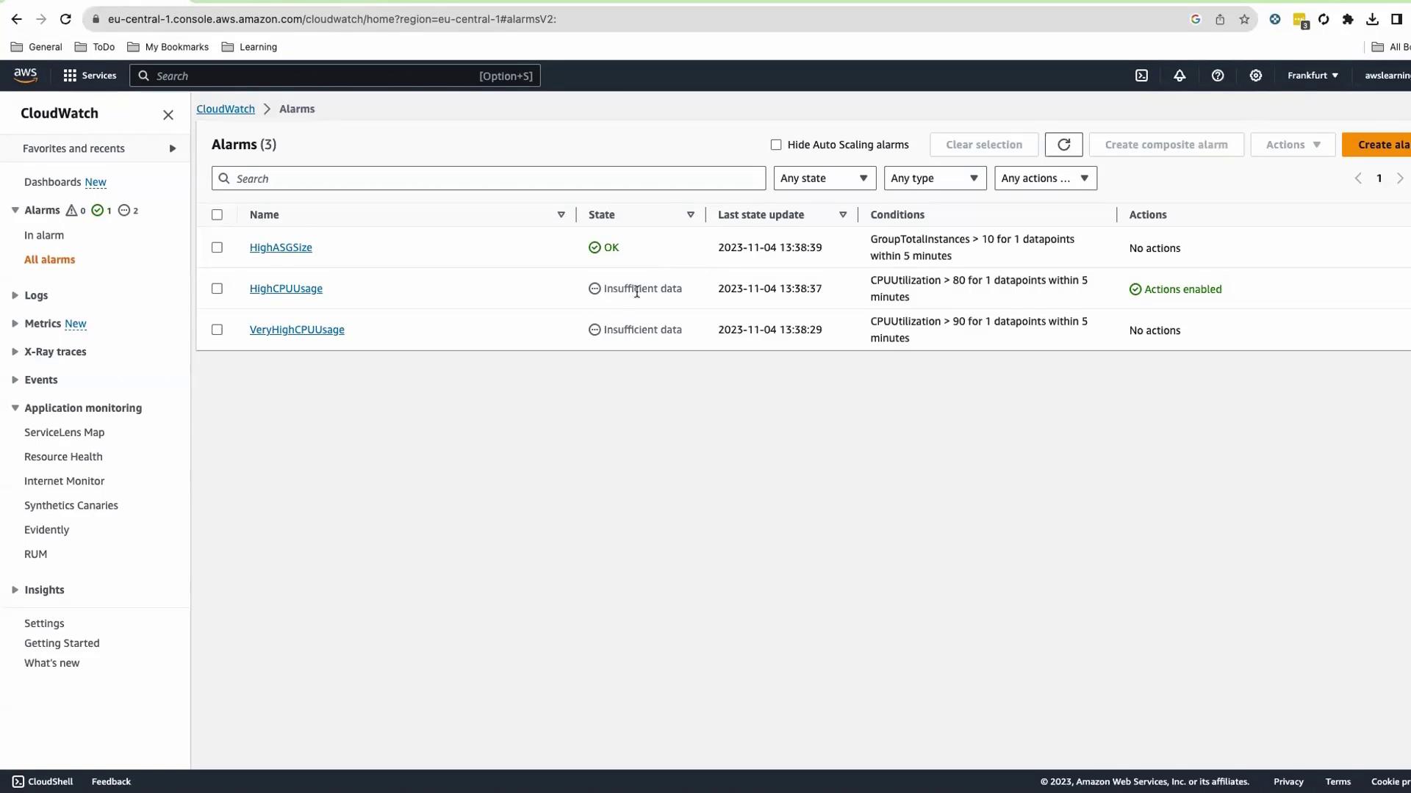Open the Services grid menu
This screenshot has height=793, width=1411.
pos(89,76)
